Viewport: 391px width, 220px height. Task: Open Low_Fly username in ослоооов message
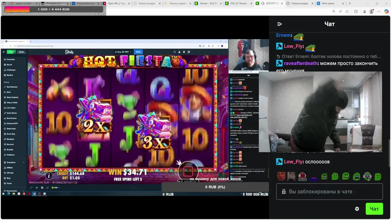point(293,162)
